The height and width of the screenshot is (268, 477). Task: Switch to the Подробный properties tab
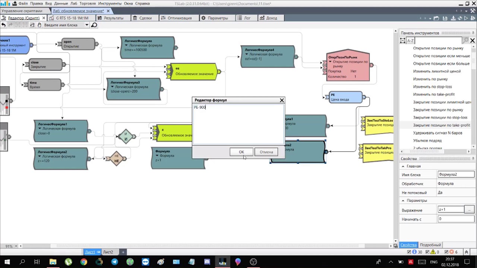[430, 245]
